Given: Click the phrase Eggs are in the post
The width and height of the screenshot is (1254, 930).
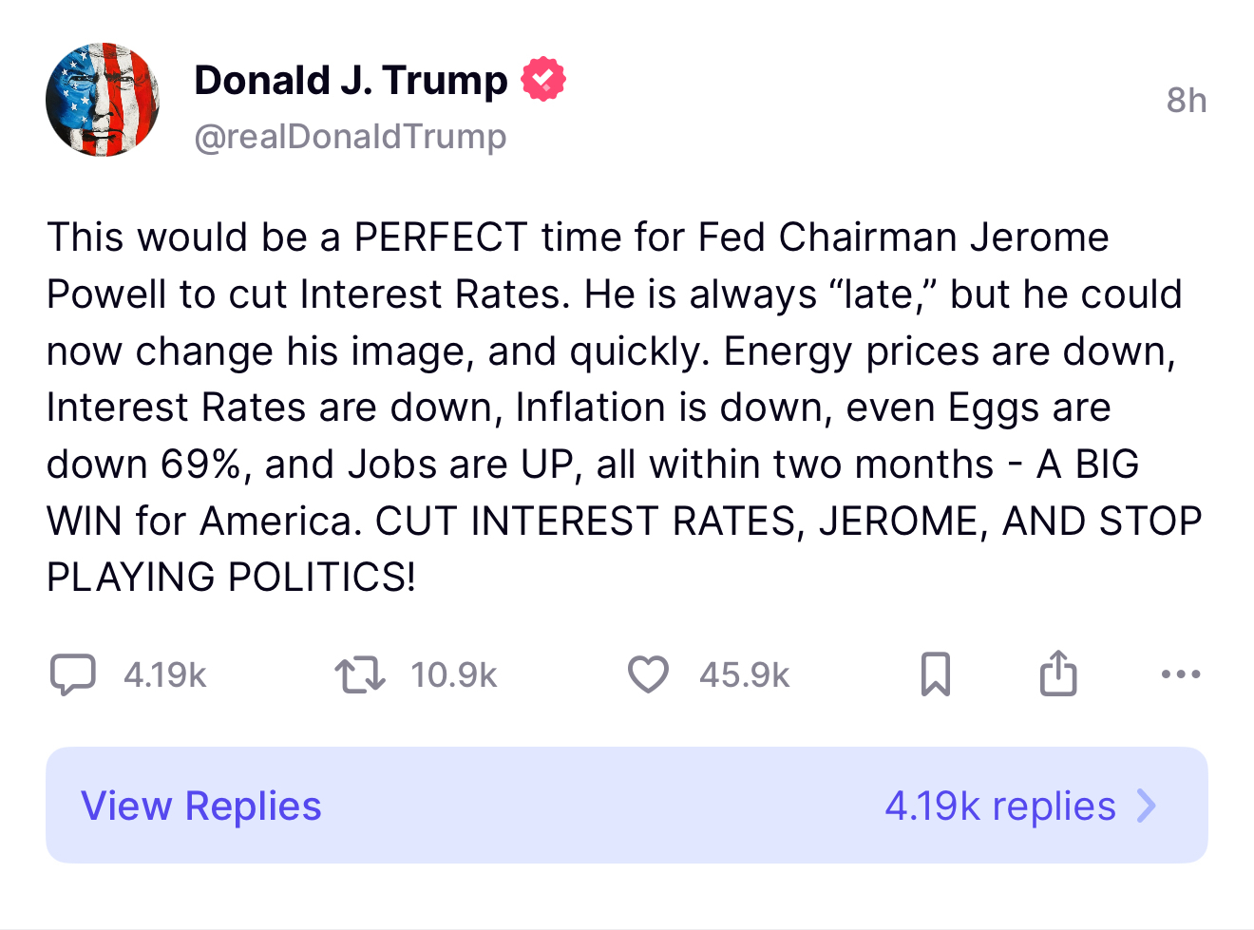Looking at the screenshot, I should (x=1029, y=408).
